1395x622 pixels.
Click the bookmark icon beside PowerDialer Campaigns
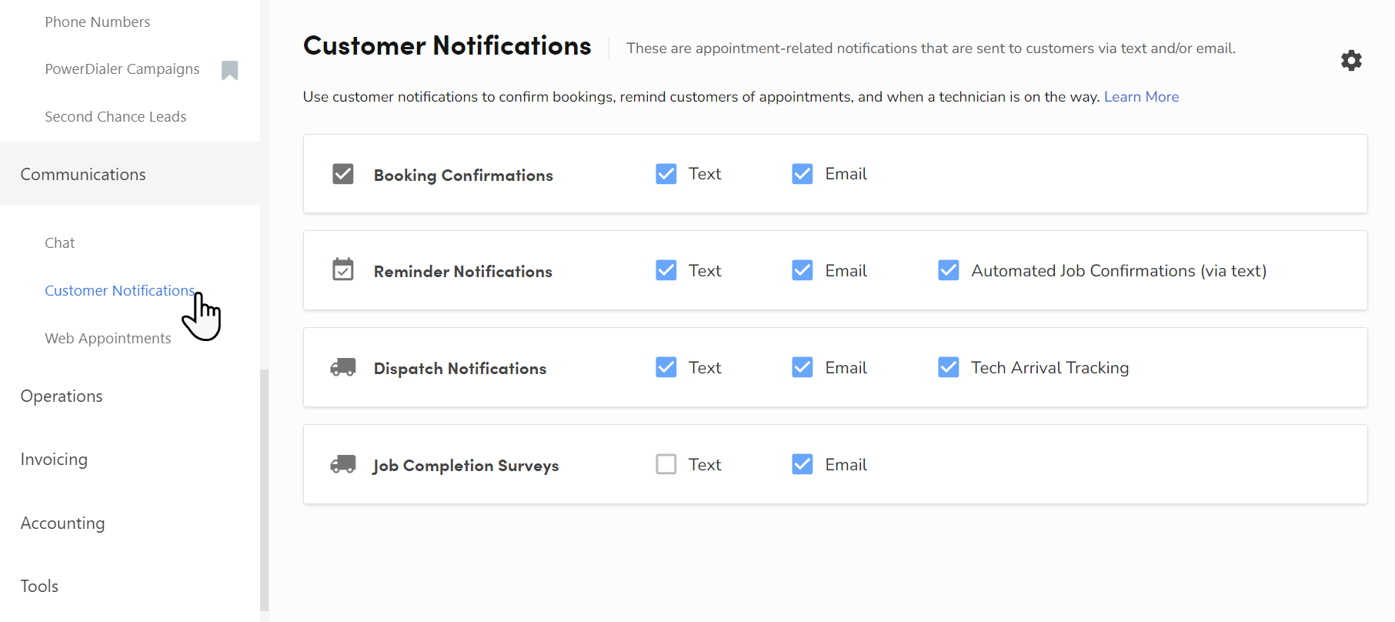pos(229,69)
